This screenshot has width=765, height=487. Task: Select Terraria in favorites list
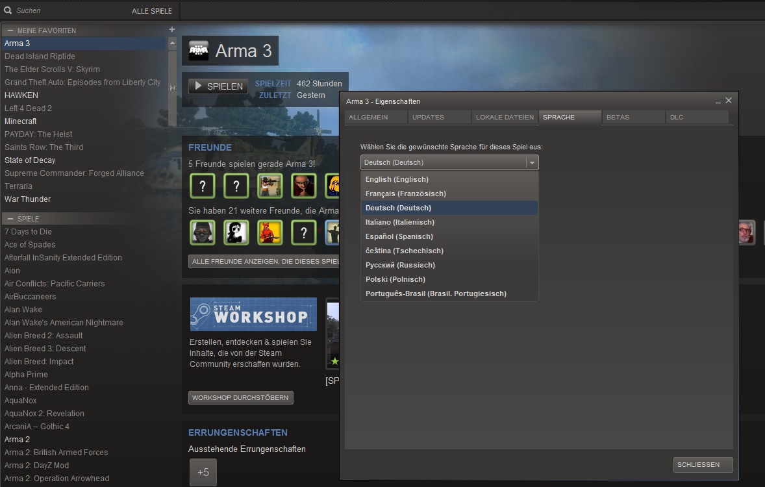click(84, 186)
